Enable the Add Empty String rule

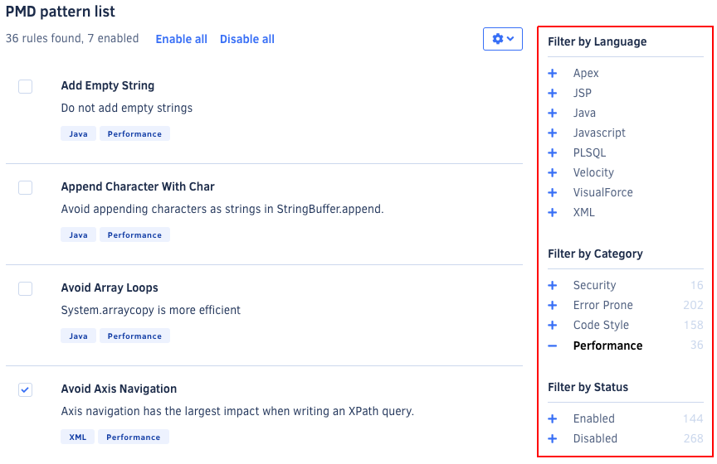(x=26, y=86)
